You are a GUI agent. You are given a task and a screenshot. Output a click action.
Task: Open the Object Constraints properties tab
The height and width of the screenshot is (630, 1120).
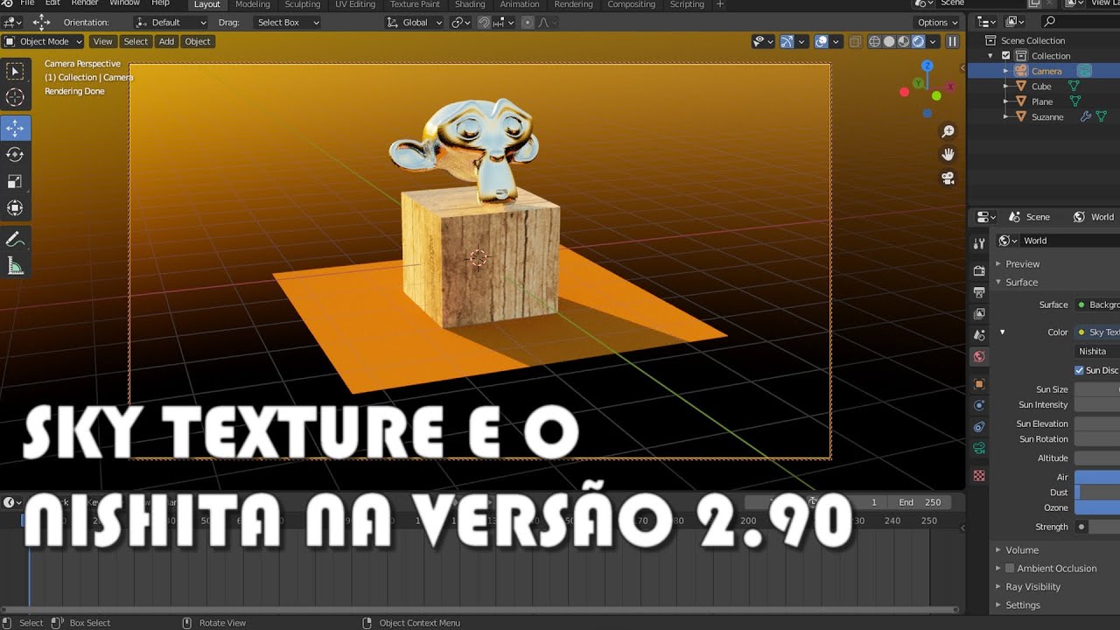[x=979, y=427]
